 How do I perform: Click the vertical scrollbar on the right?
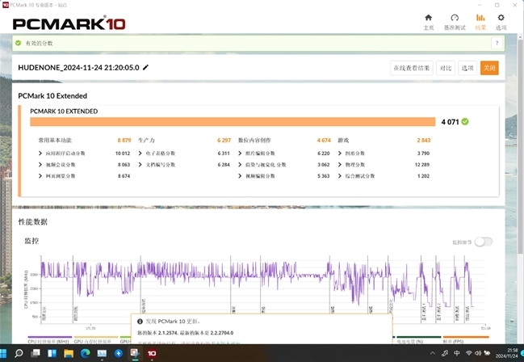[521, 144]
